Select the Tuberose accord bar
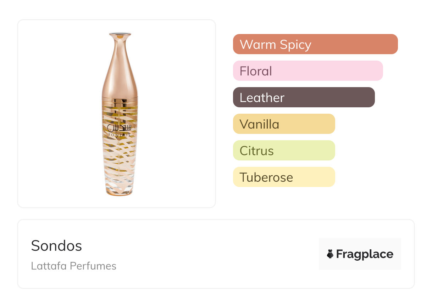The width and height of the screenshot is (432, 306). 284,177
